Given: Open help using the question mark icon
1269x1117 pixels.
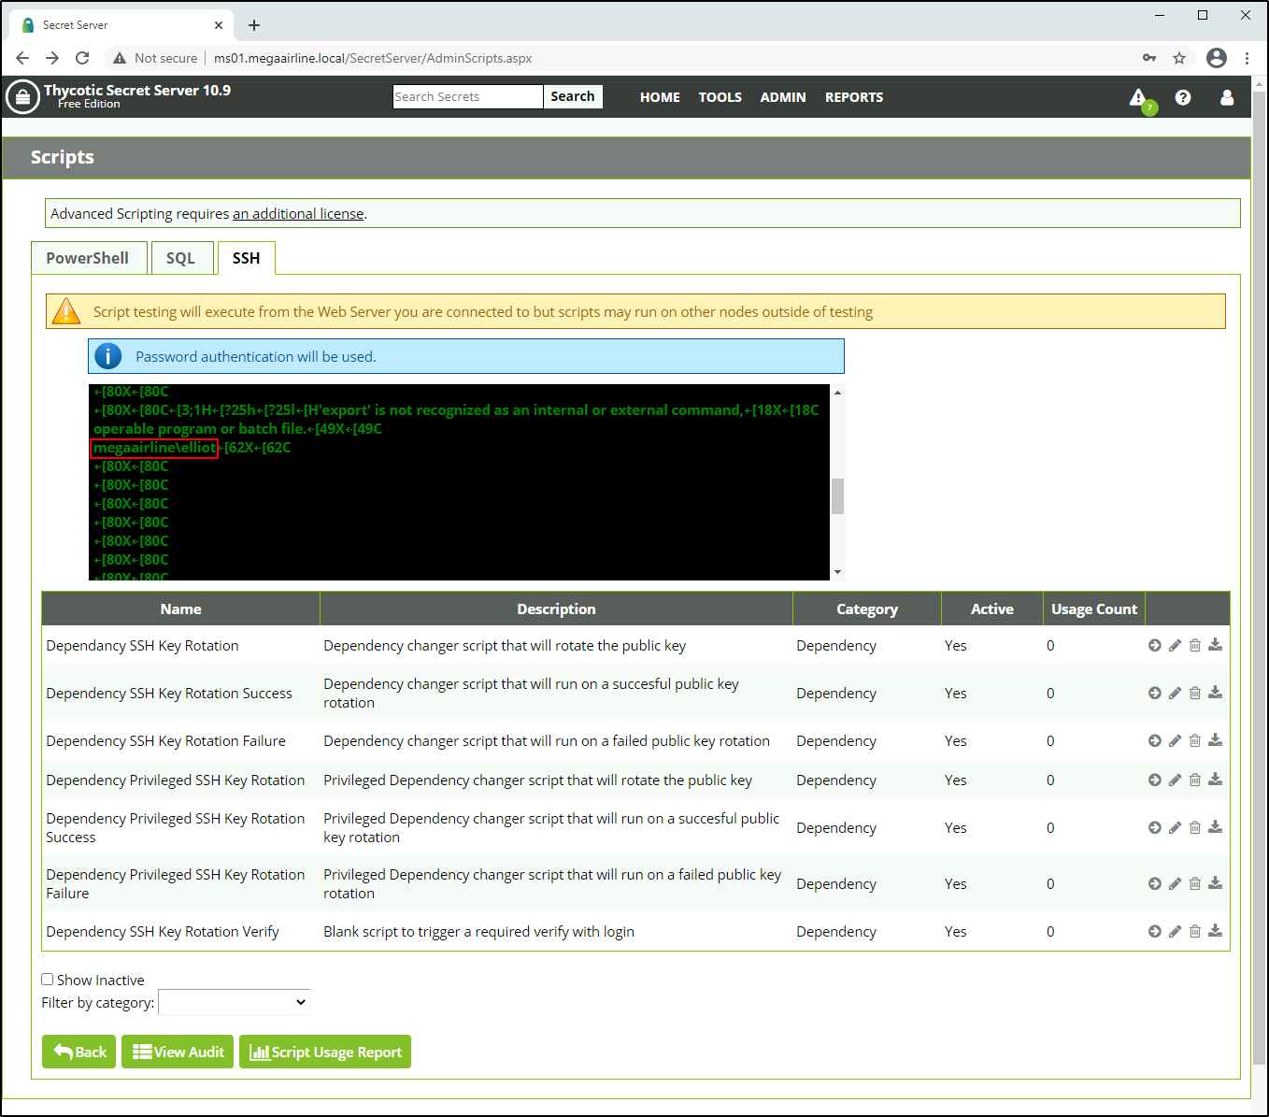Looking at the screenshot, I should pos(1183,97).
